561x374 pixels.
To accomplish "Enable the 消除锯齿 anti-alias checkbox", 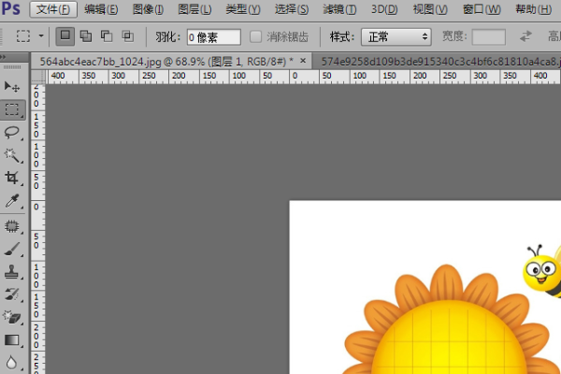I will point(256,37).
